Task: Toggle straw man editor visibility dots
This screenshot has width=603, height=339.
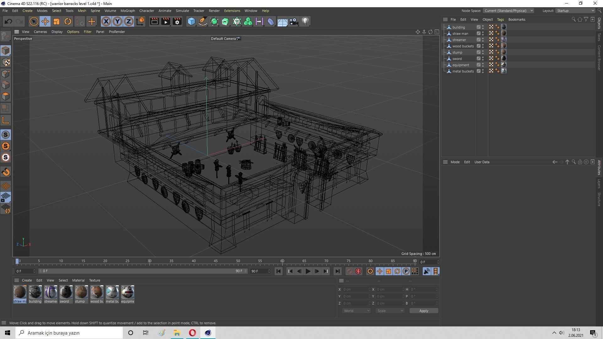Action: tap(483, 34)
